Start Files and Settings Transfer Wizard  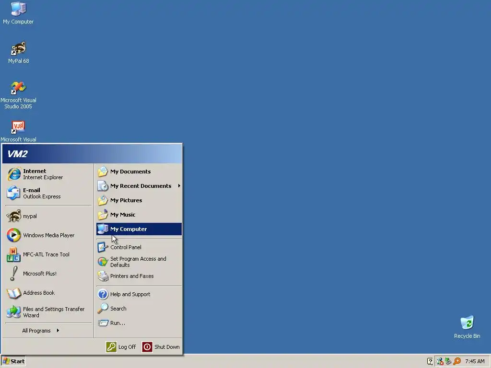[x=48, y=312]
